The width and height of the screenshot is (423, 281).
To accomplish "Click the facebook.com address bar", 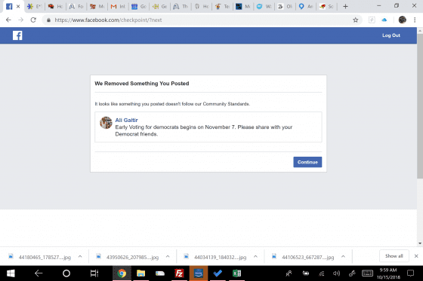I will point(199,20).
